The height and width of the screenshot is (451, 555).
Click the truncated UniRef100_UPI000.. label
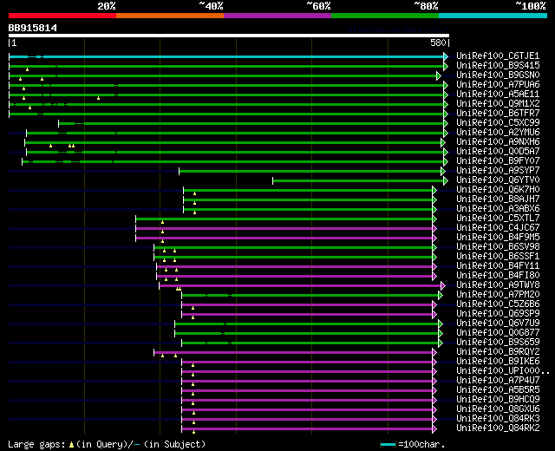tap(503, 371)
